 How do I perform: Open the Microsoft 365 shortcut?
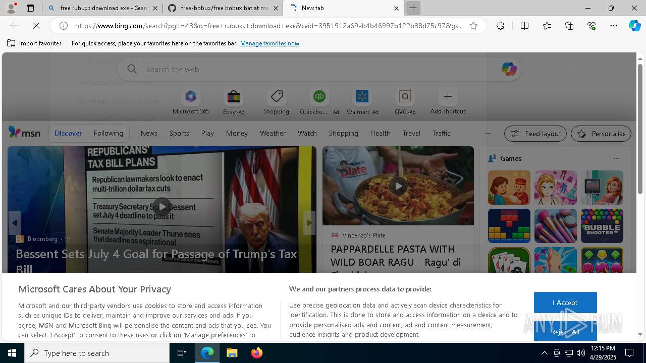(x=190, y=102)
